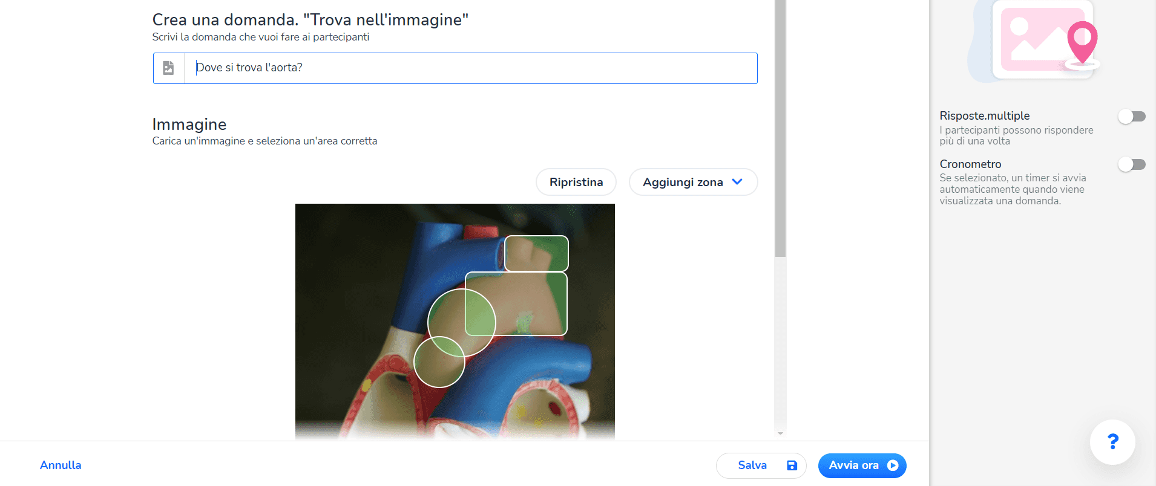The image size is (1156, 486).
Task: Click the image file icon in question field
Action: point(168,68)
